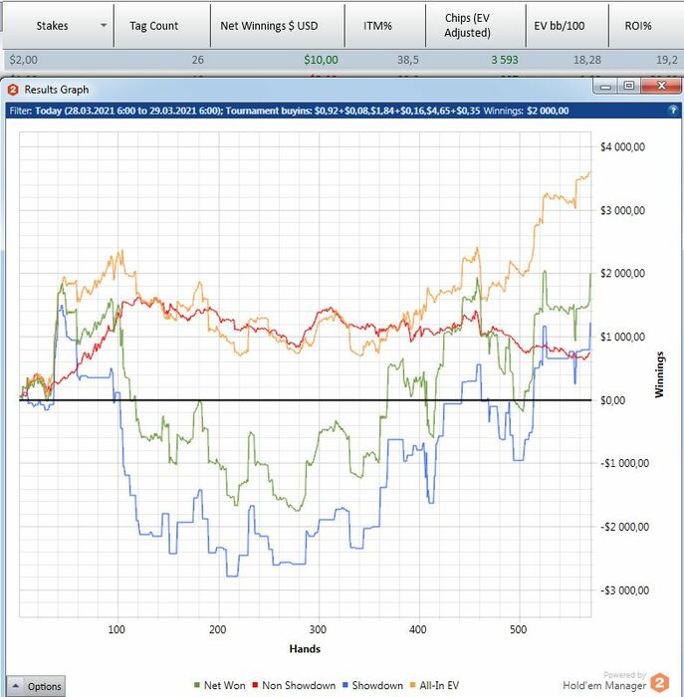Click the Winnings vertical axis title
Viewport: 684px width, 697px height.
coord(659,374)
